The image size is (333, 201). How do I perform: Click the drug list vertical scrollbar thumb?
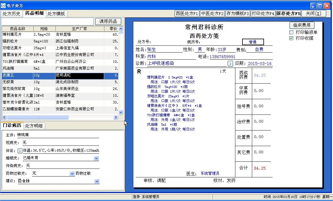121,32
